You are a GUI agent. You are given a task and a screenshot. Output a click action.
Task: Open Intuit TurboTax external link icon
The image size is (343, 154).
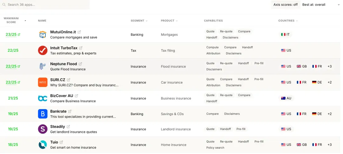(81, 48)
